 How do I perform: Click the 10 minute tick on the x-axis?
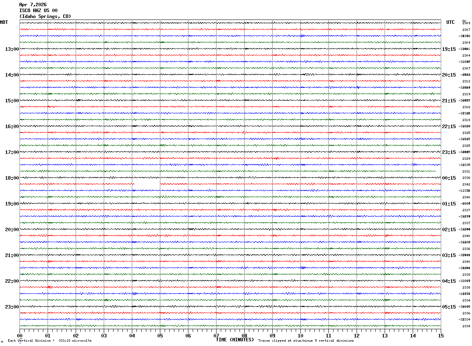(x=300, y=335)
